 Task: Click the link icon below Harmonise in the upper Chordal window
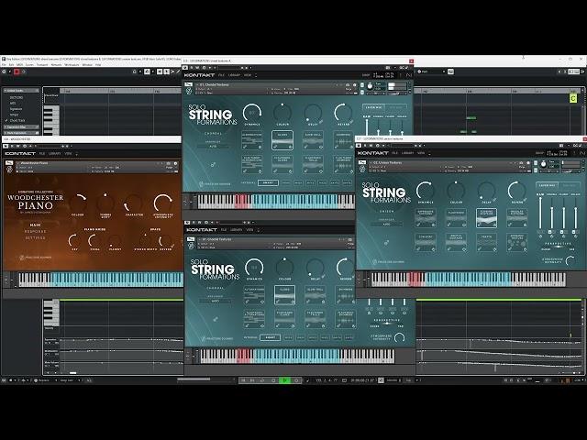tap(213, 164)
